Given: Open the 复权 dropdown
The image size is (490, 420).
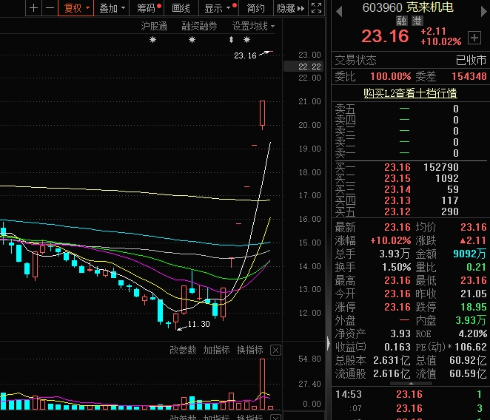Looking at the screenshot, I should [x=75, y=8].
